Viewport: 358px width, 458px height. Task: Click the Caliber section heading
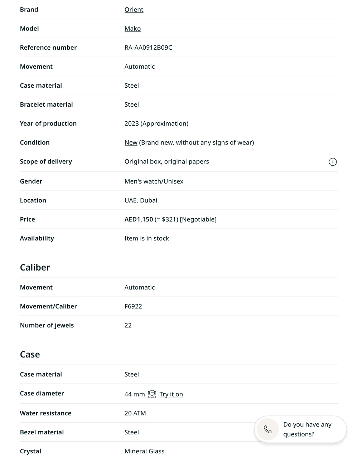(35, 267)
